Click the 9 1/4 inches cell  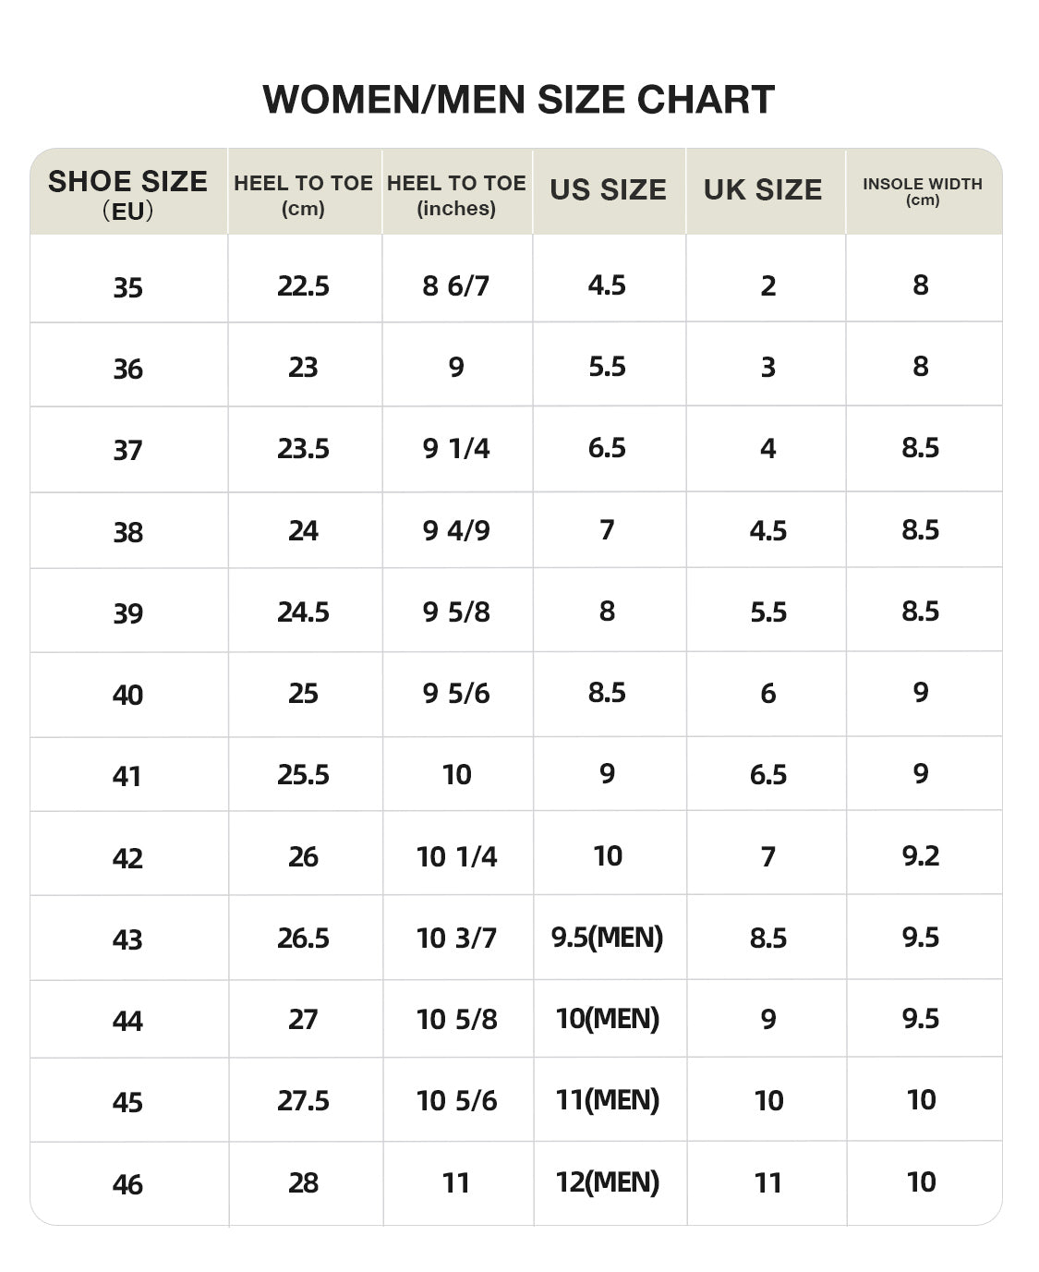[x=457, y=449]
